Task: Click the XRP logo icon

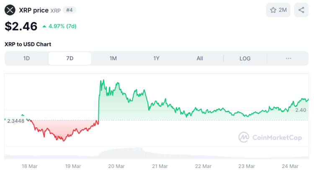Action: click(x=10, y=10)
